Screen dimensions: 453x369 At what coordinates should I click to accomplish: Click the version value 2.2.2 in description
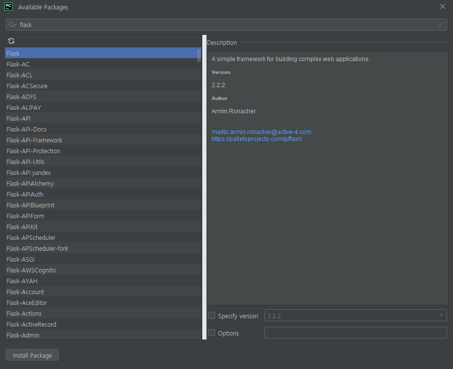pyautogui.click(x=218, y=85)
